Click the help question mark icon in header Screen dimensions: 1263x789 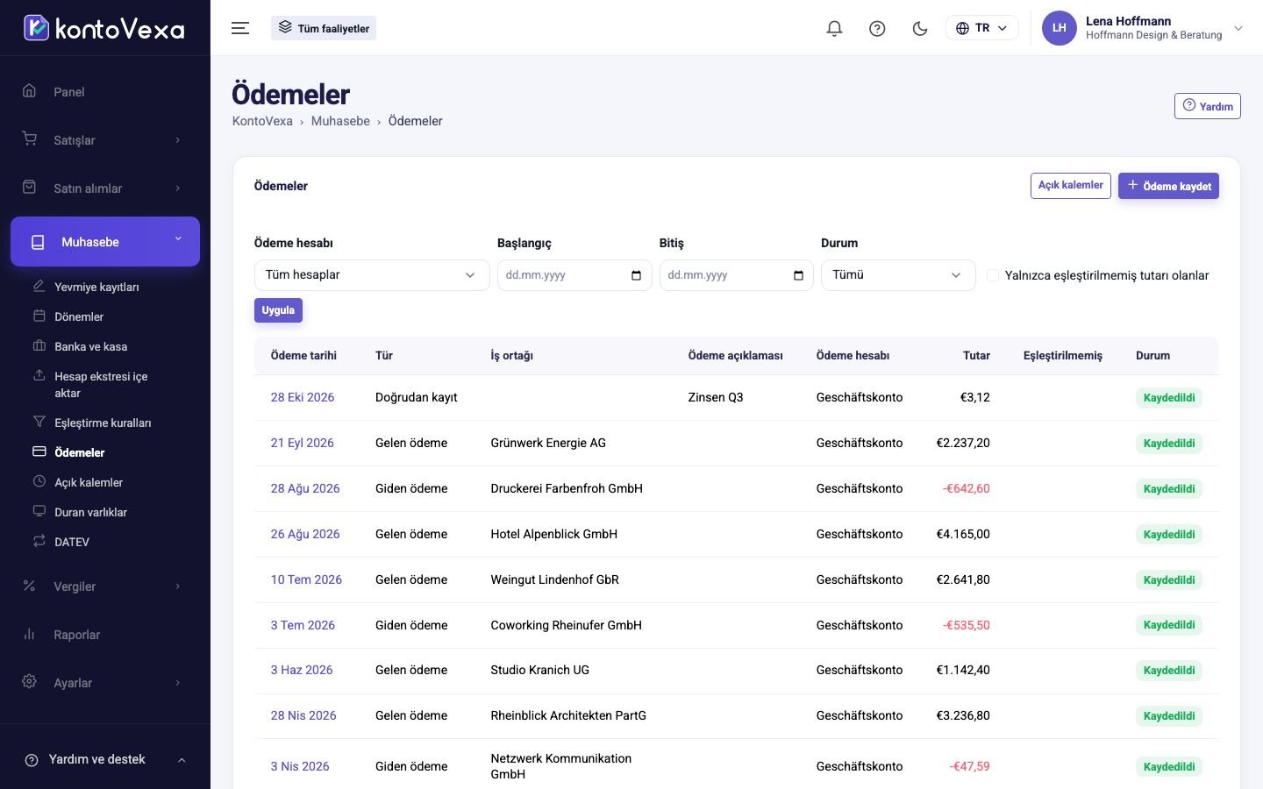(x=877, y=28)
